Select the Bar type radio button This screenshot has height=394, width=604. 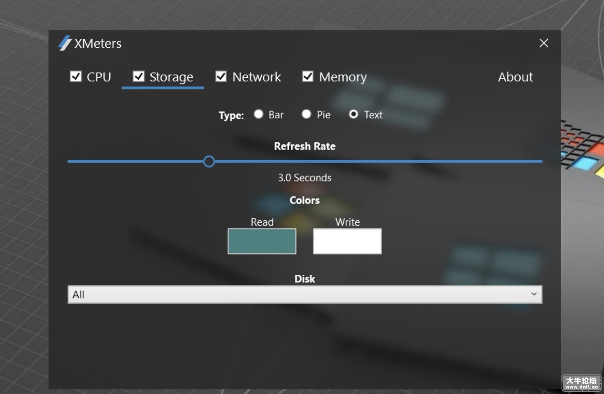tap(259, 114)
